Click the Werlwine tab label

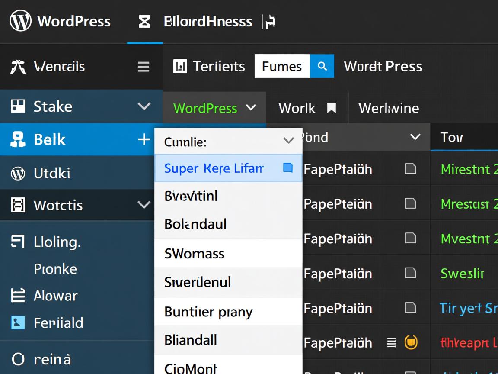point(388,108)
